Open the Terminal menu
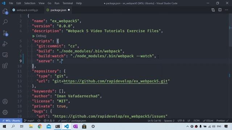The image size is (232, 130). point(68,3)
